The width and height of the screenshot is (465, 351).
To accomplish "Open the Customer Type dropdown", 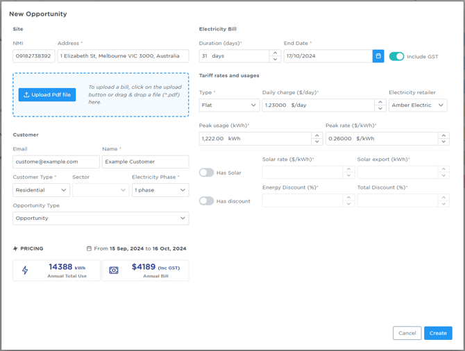I will [41, 190].
